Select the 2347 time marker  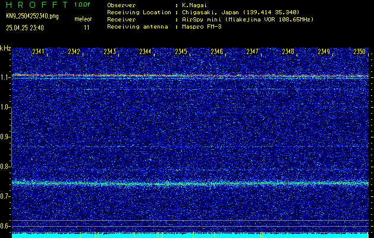tap(252, 52)
